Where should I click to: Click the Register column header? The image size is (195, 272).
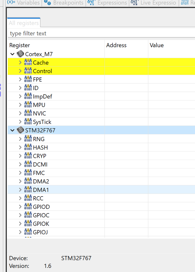[56, 45]
